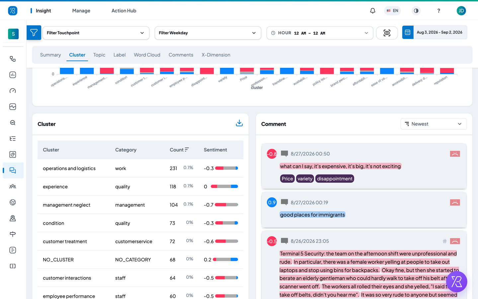Sort the table by Count column
This screenshot has width=478, height=299.
179,150
